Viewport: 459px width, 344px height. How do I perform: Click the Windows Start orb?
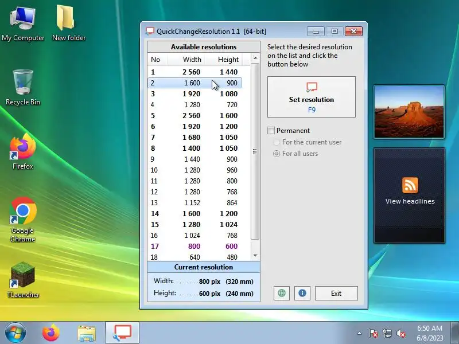[x=15, y=333]
